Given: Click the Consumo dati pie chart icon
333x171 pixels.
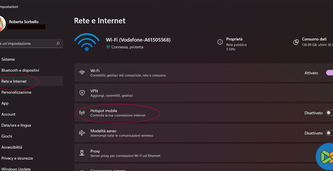Looking at the screenshot, I should tap(296, 42).
